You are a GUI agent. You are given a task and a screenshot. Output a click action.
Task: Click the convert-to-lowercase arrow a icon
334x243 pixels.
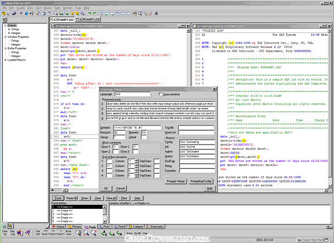(112, 233)
